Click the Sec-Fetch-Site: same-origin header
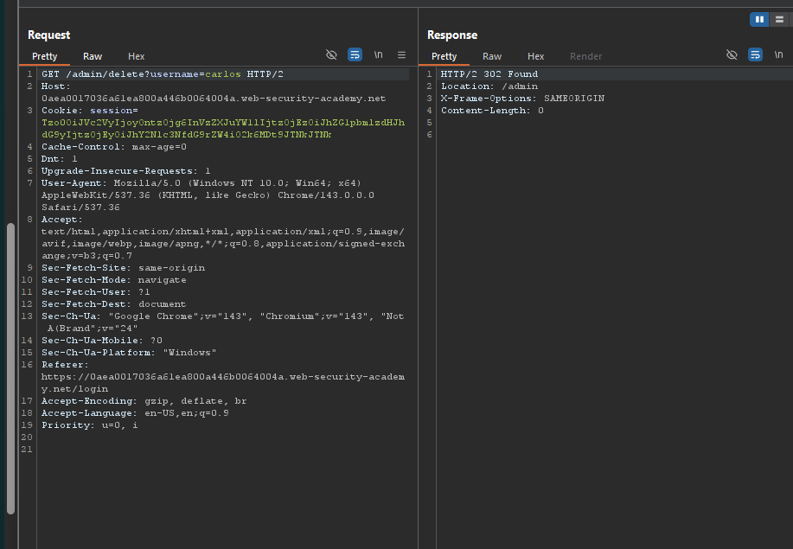The width and height of the screenshot is (793, 549). point(123,268)
